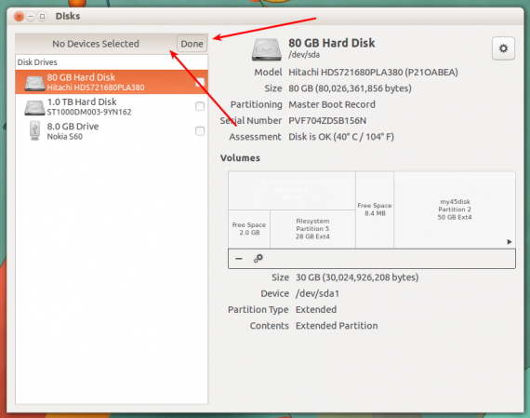Delete the selected partition with minus icon
The image size is (530, 418).
[x=239, y=259]
